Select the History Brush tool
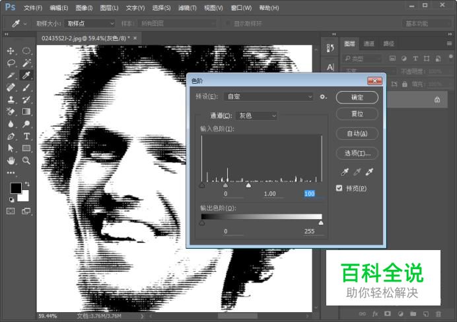Screen dimensions: 457x322 point(26,100)
